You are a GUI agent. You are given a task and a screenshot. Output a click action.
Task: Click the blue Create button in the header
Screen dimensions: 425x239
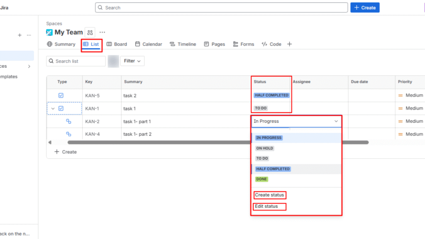click(365, 7)
